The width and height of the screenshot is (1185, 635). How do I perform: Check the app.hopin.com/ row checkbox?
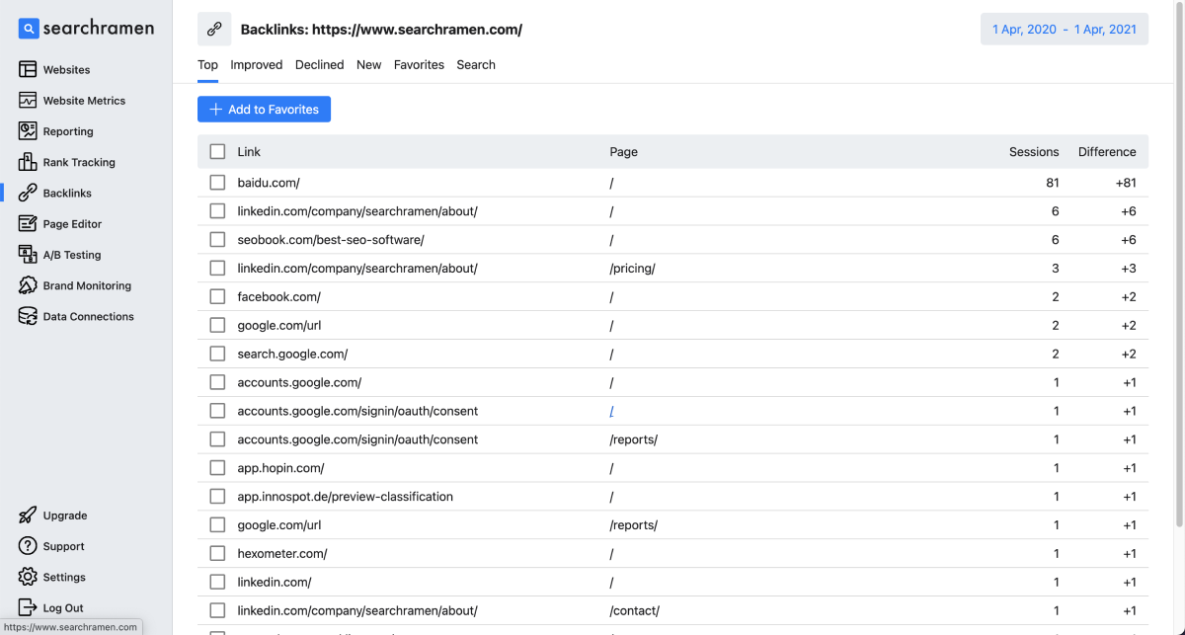click(217, 468)
